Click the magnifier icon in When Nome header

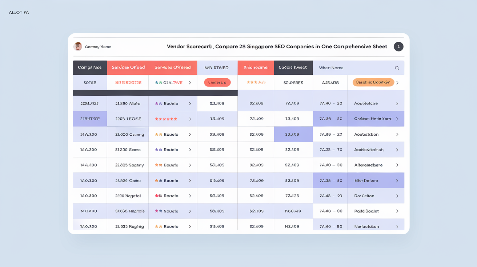(x=397, y=68)
